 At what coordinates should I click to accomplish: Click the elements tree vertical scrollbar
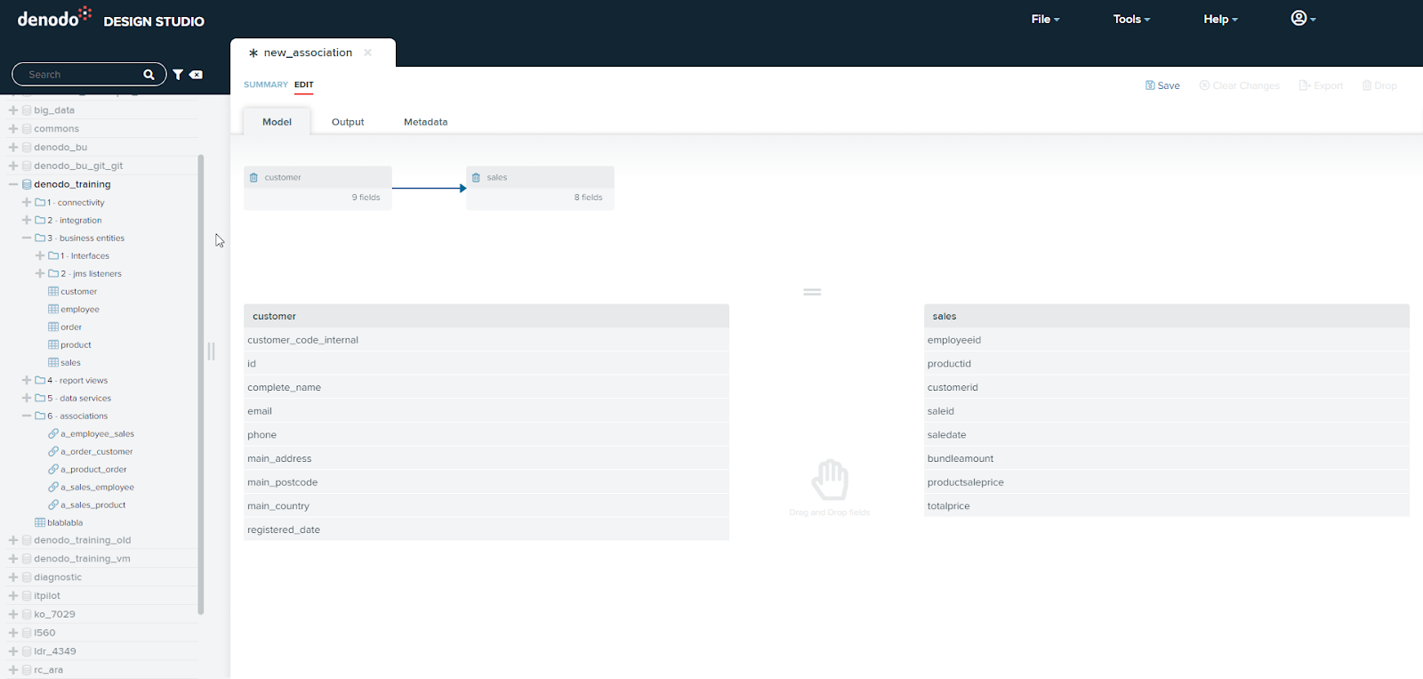pyautogui.click(x=201, y=384)
